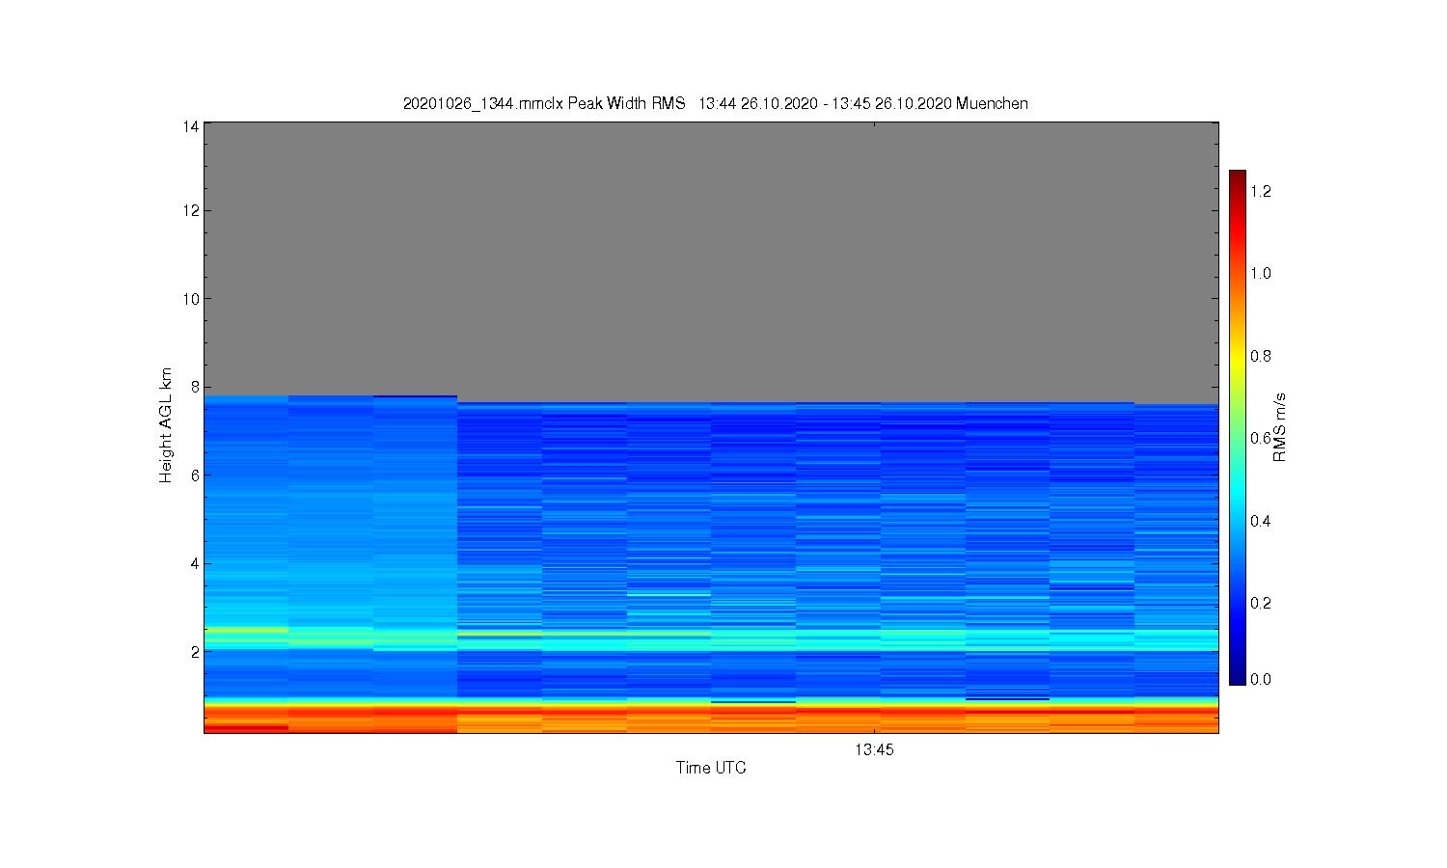The width and height of the screenshot is (1447, 868).
Task: Click the 0.2 blue level on colorbar
Action: coord(1238,603)
